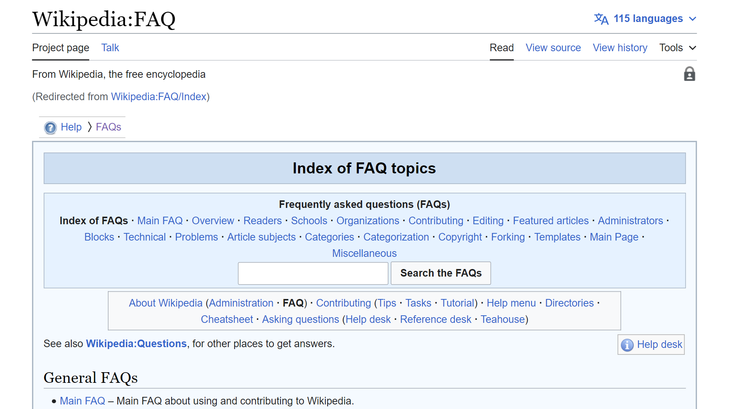Open the Overview FAQ link

[213, 221]
